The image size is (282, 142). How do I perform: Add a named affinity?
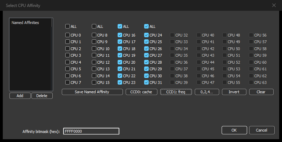click(20, 96)
